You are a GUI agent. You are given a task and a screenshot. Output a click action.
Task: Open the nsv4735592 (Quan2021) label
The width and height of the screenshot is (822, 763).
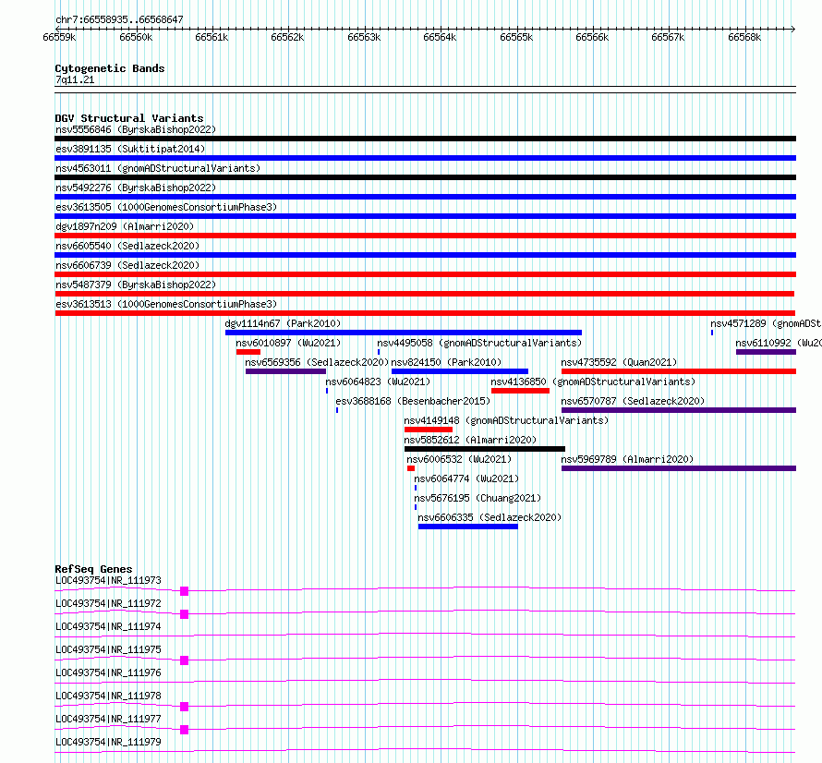point(619,362)
